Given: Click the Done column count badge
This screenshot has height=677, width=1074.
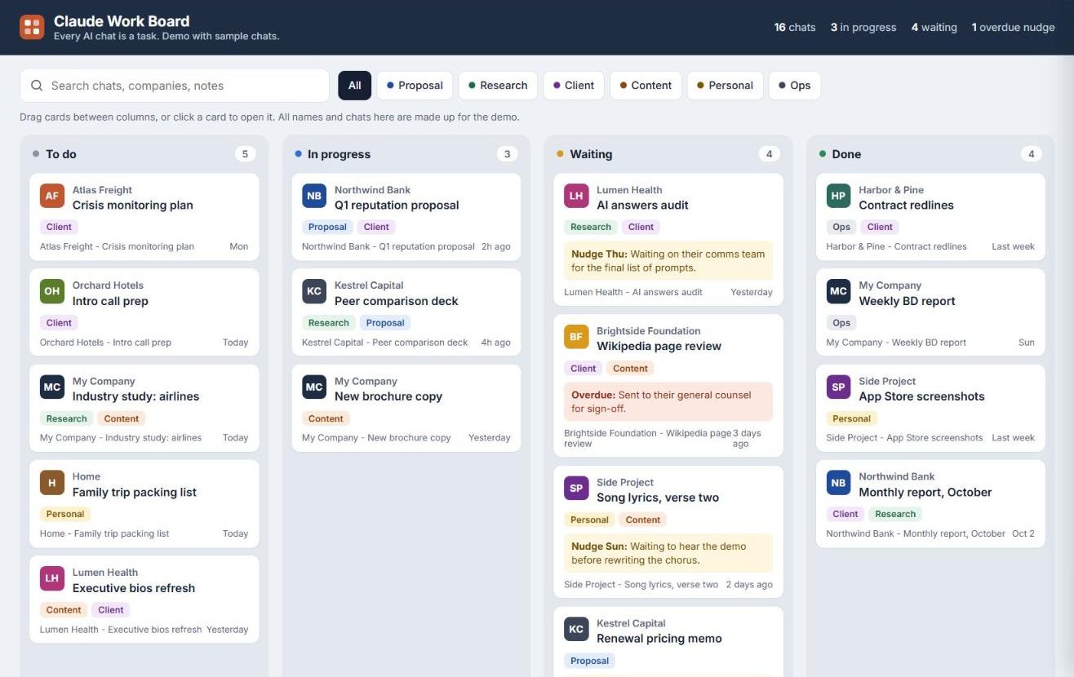Looking at the screenshot, I should point(1031,154).
